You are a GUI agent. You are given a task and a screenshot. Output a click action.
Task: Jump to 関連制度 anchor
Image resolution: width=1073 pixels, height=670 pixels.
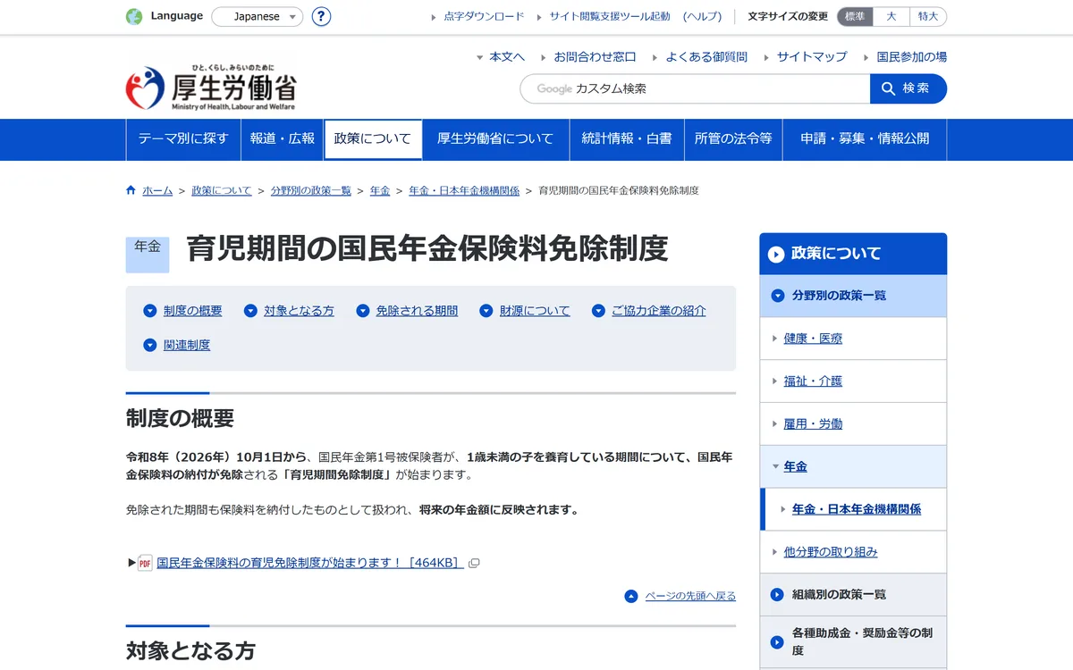(187, 345)
